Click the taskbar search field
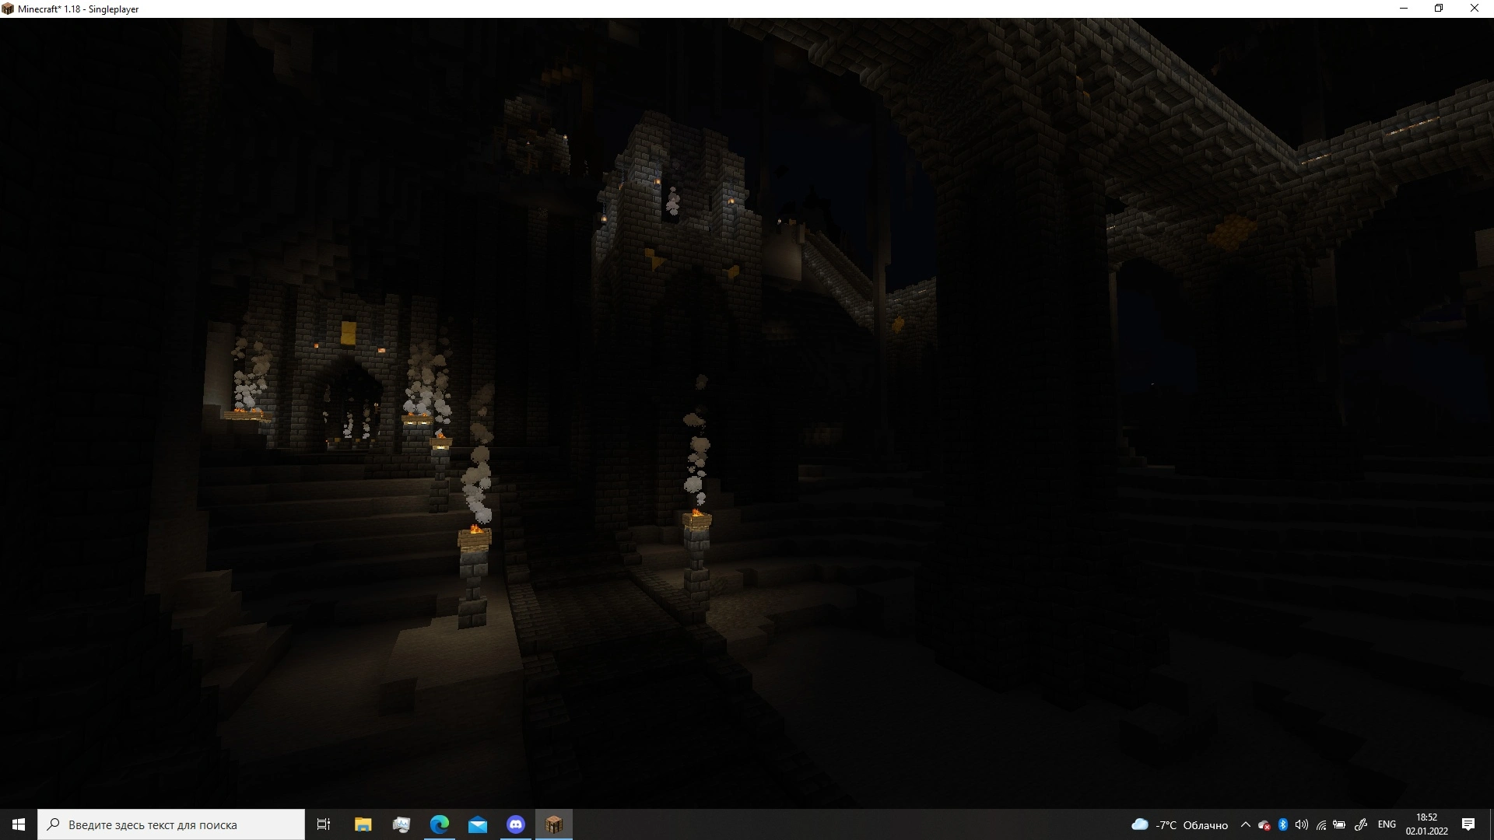Viewport: 1494px width, 840px height. point(171,824)
